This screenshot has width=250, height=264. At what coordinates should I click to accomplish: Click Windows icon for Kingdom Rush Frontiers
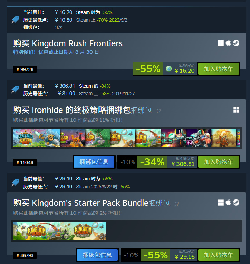pyautogui.click(x=221, y=43)
